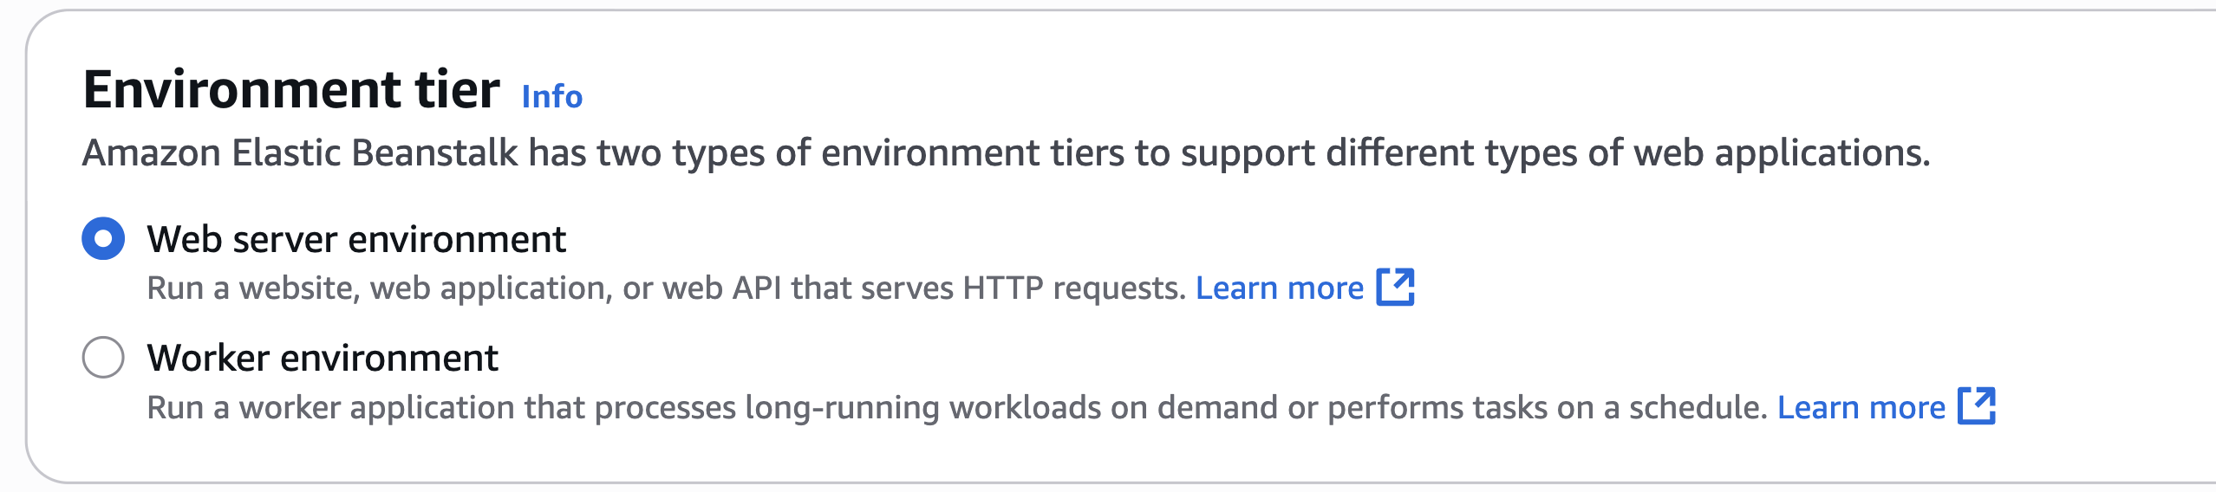Screen dimensions: 2216x492
Task: Click the word 'tier' in the heading
Action: point(458,89)
